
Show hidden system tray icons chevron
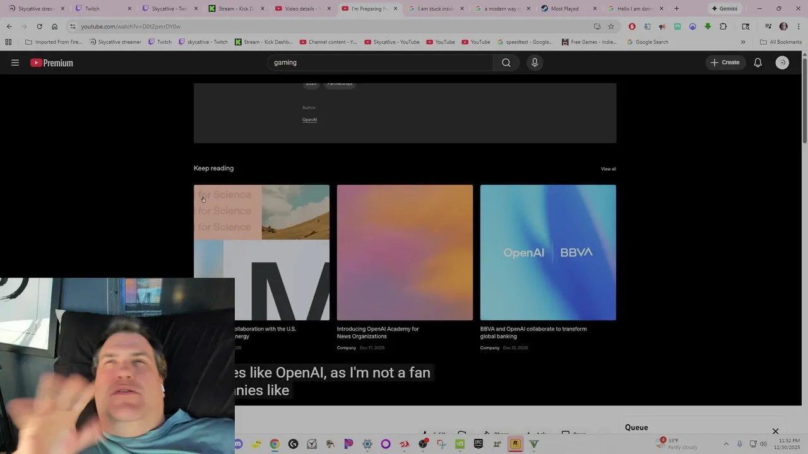point(726,444)
